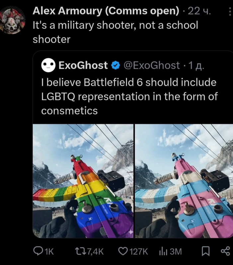The height and width of the screenshot is (265, 233).
Task: Open quoted tweet text about Battlefield 6
Action: pyautogui.click(x=129, y=96)
